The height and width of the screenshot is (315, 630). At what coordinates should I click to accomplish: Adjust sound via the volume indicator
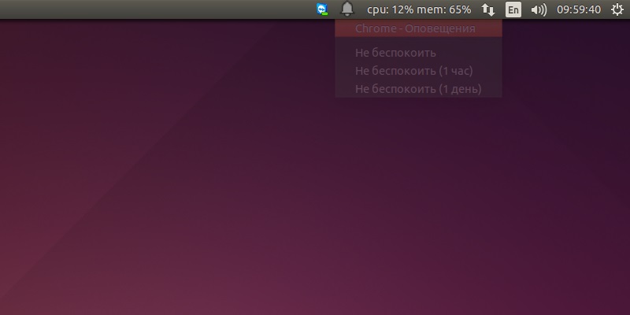pos(539,9)
